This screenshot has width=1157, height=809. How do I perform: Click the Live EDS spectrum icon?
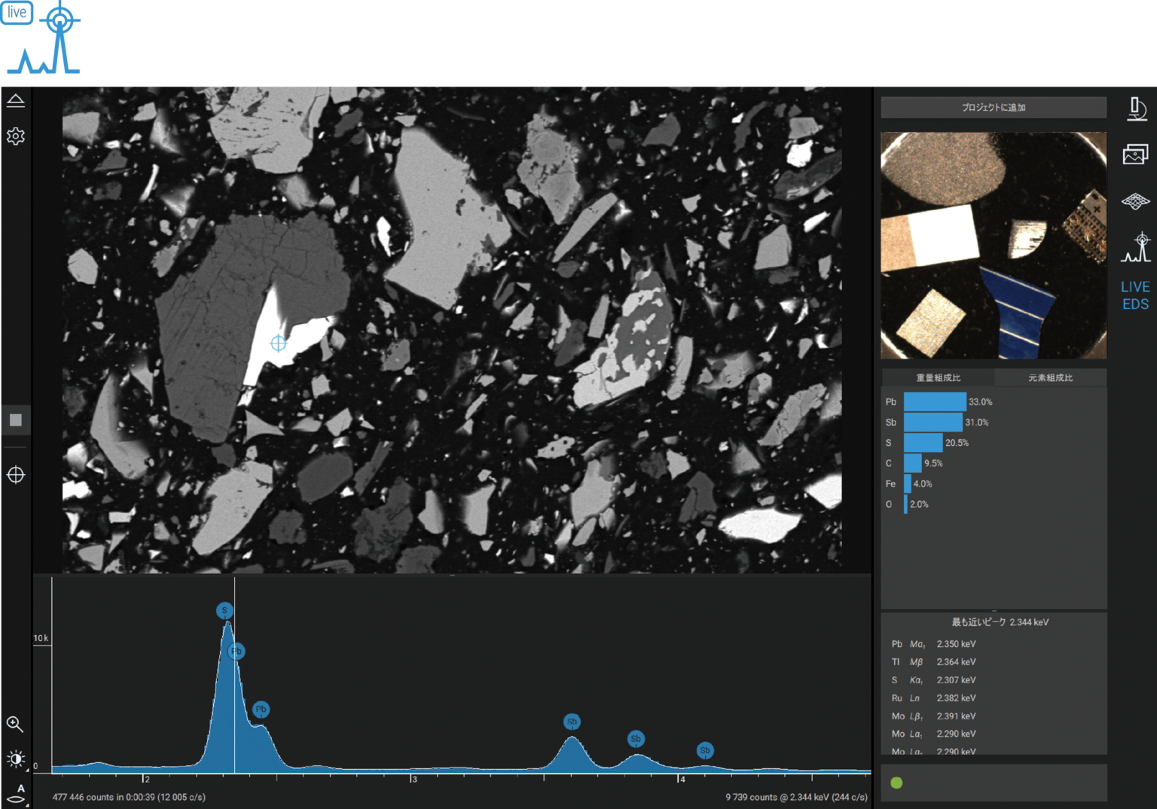coord(1136,248)
